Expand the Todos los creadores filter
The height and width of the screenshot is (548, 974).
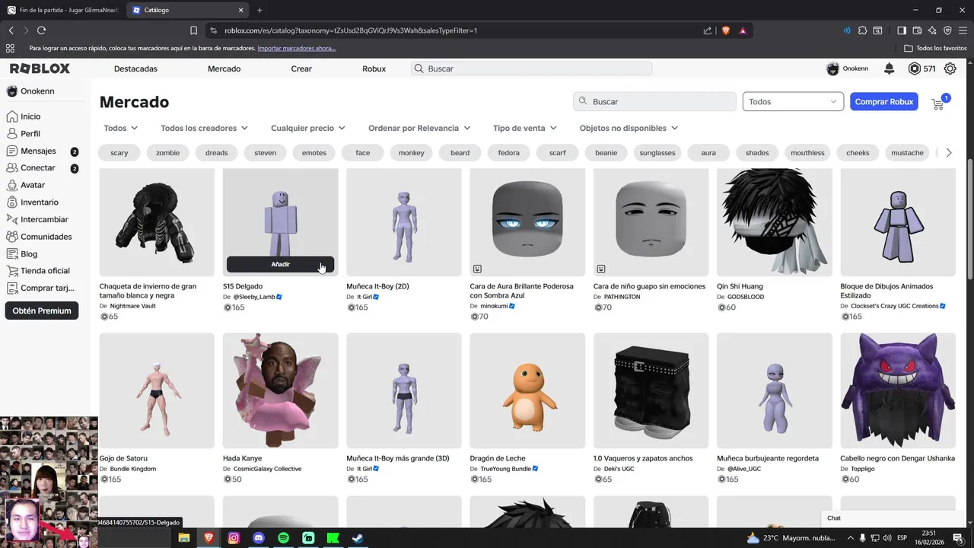[205, 128]
